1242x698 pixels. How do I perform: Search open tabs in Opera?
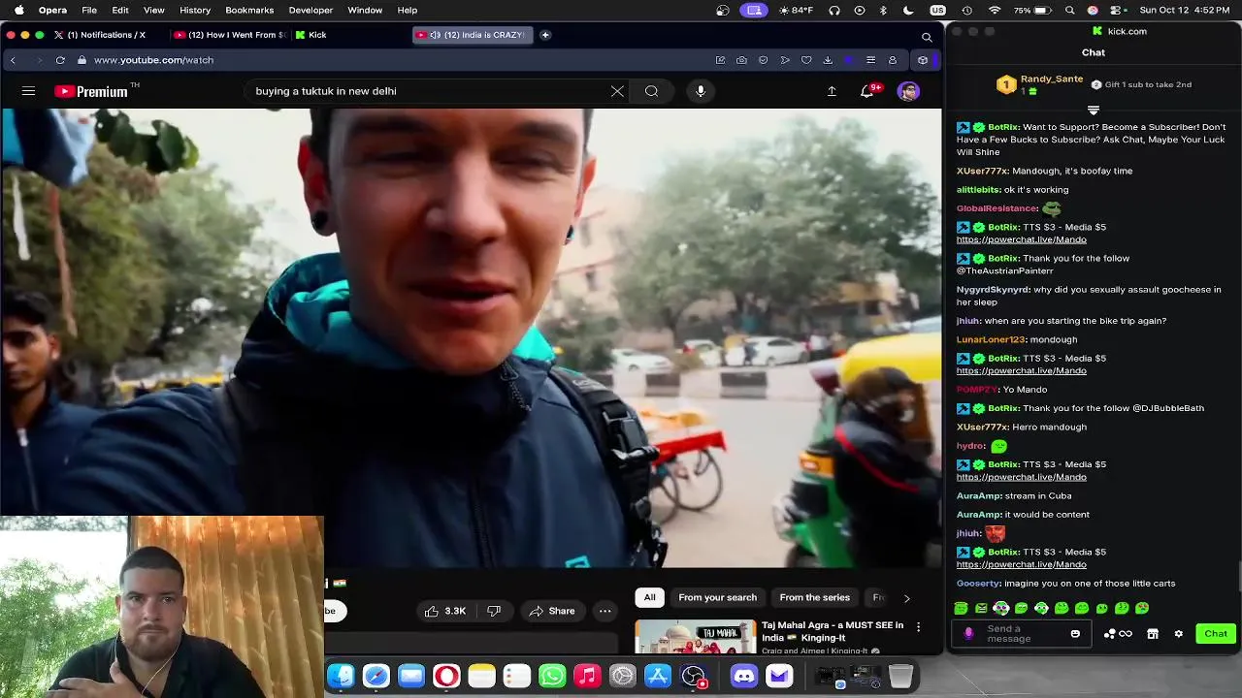pyautogui.click(x=927, y=37)
